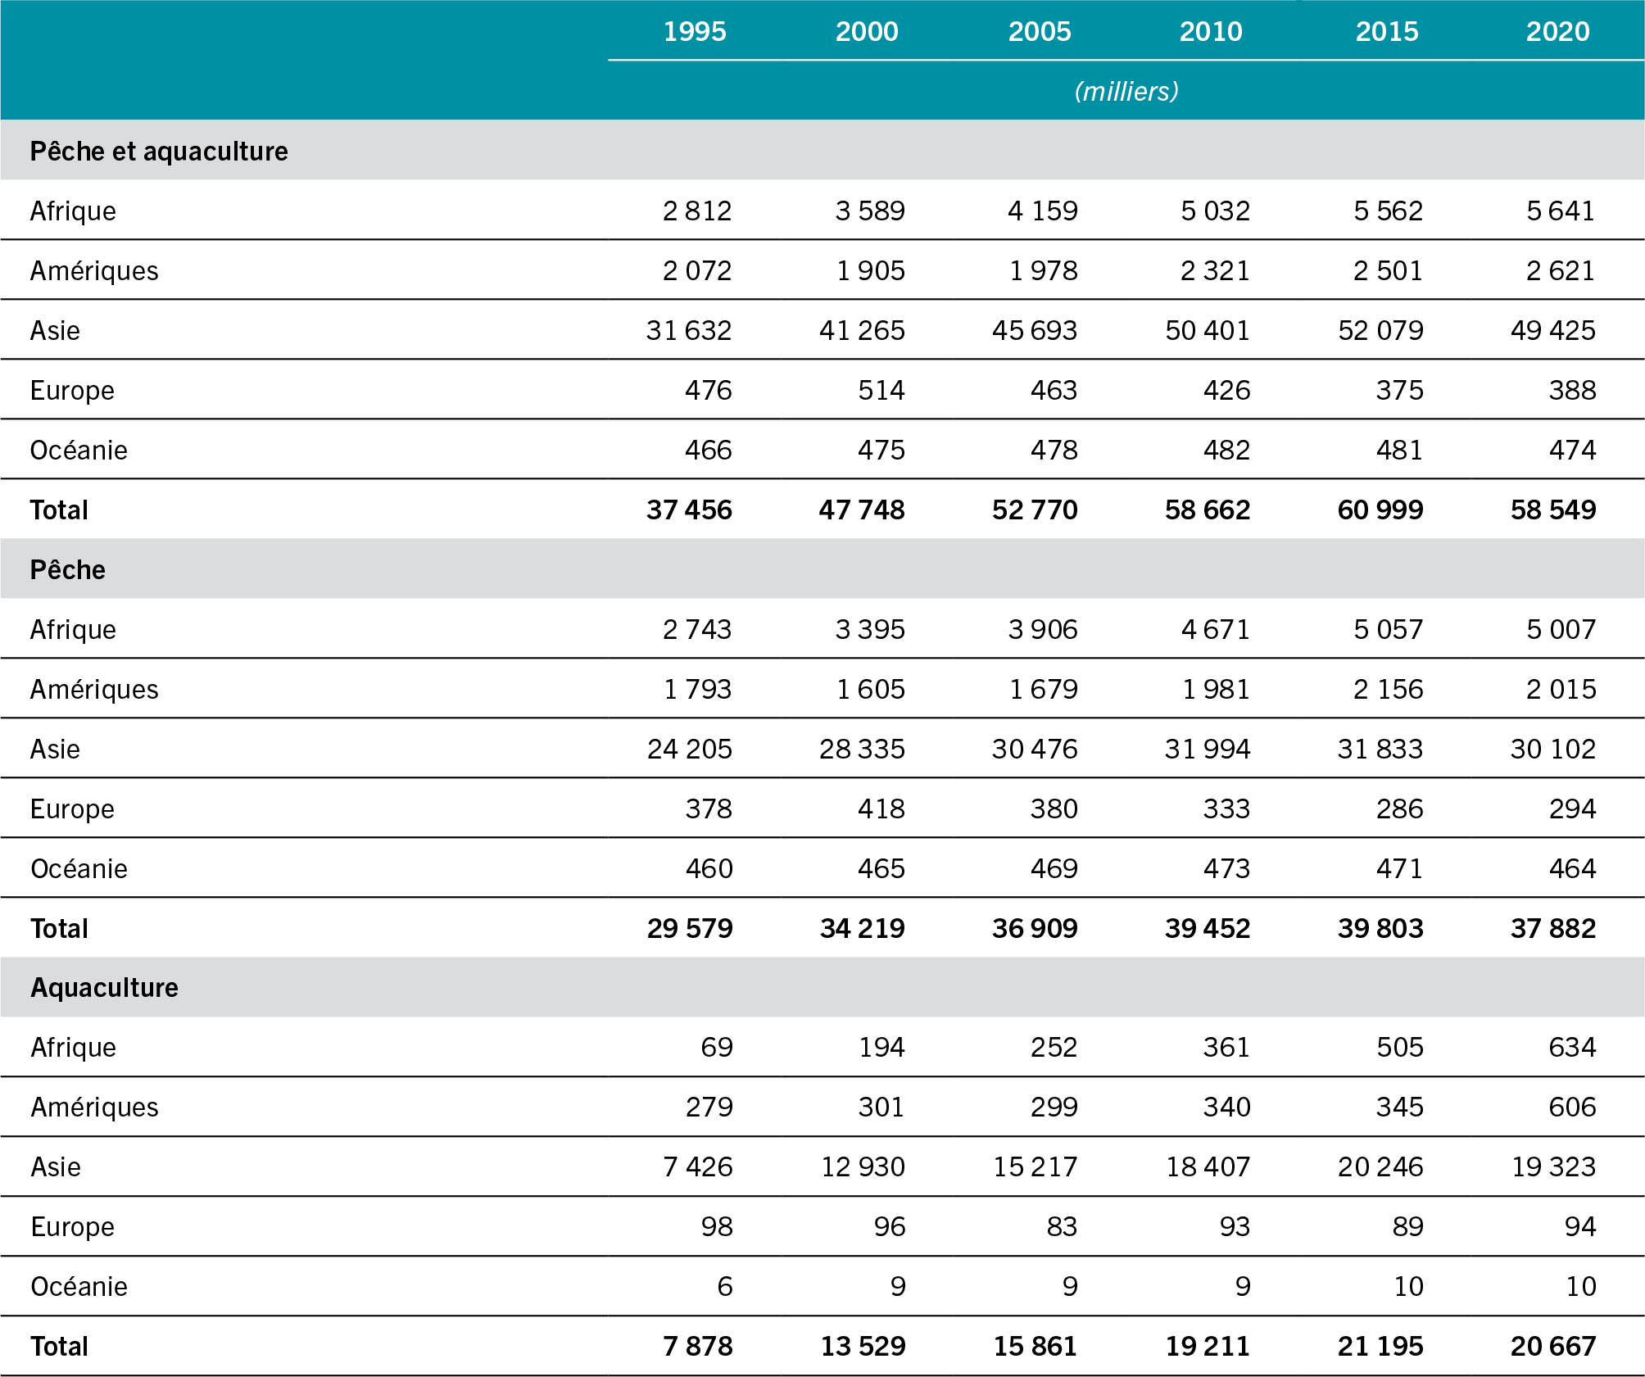Viewport: 1645px width, 1377px height.
Task: Click value 20 246 in Aquaculture Asie row
Action: (x=1380, y=1167)
